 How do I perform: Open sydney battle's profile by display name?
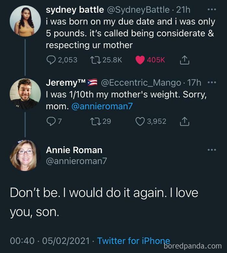pos(75,10)
